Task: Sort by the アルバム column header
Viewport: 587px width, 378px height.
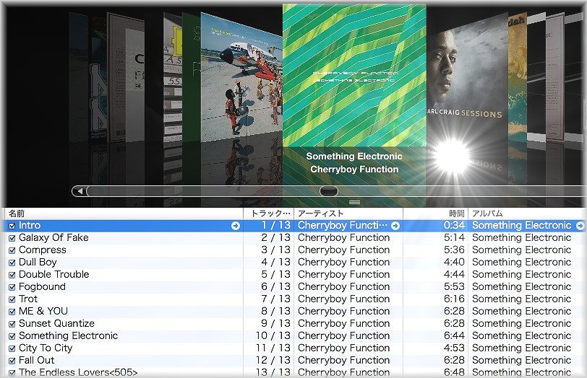Action: coord(528,214)
